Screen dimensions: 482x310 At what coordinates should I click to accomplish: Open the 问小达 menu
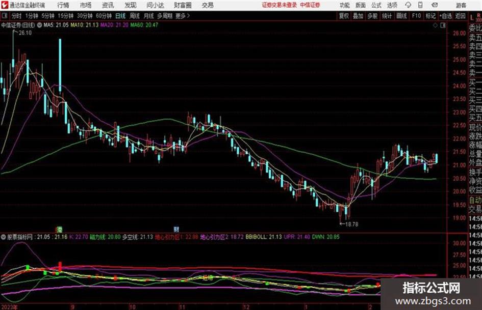click(155, 5)
